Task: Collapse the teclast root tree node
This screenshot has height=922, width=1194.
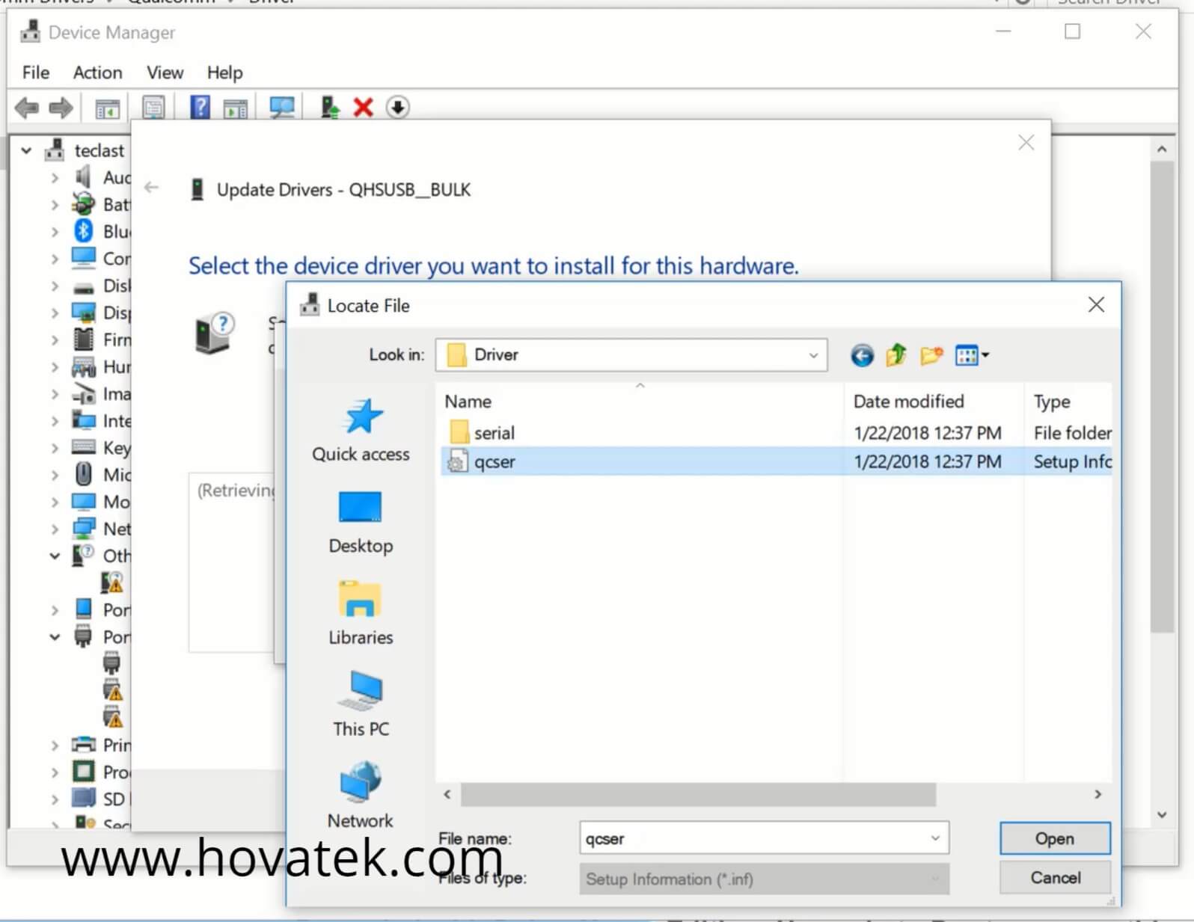Action: coord(26,151)
